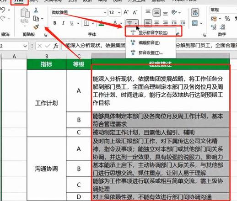Screen dimensions: 237x201
Task: Toggle the middle align button
Action: pyautogui.click(x=156, y=12)
